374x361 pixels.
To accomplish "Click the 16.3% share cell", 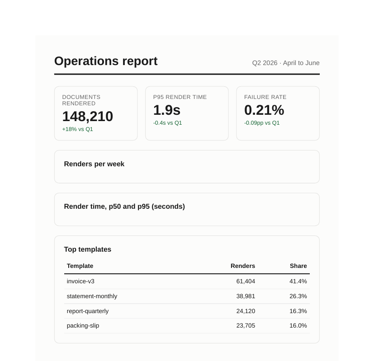I will point(298,311).
